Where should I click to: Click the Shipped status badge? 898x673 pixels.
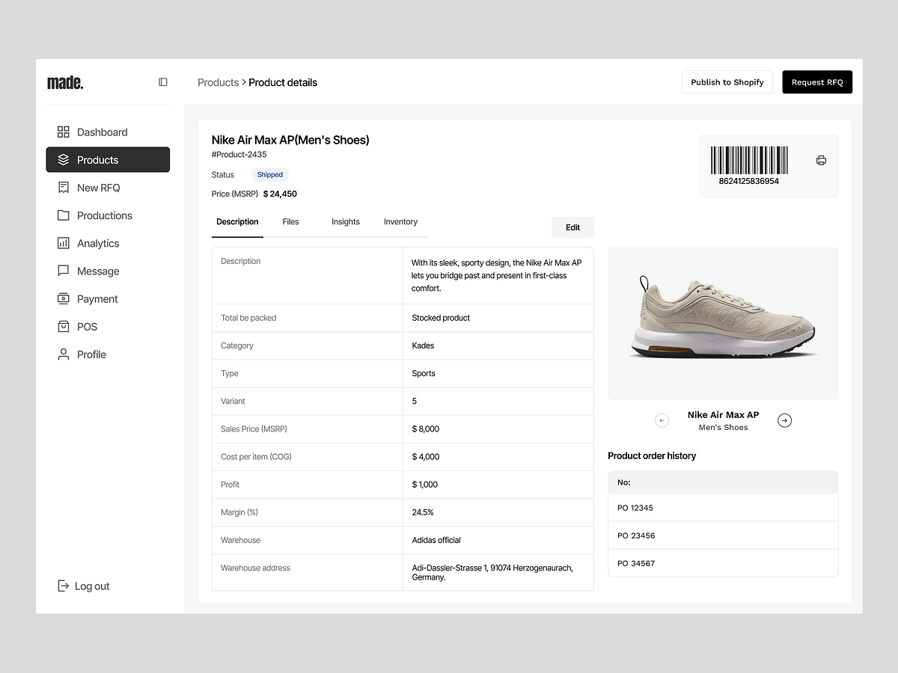(270, 175)
